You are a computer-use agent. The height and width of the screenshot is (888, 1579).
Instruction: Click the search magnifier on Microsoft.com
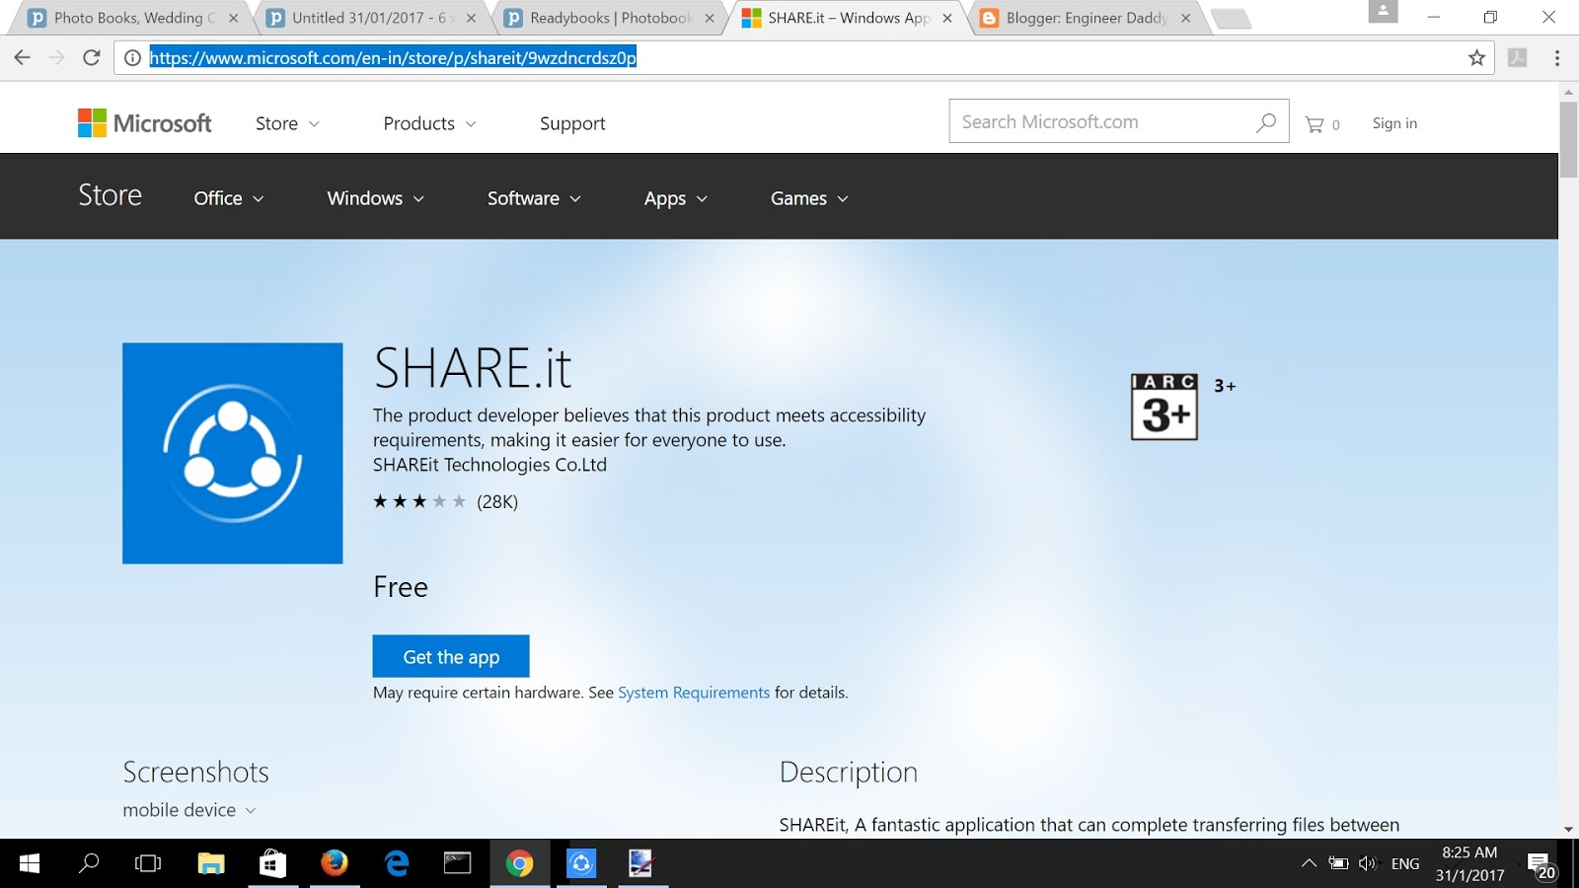pos(1266,122)
